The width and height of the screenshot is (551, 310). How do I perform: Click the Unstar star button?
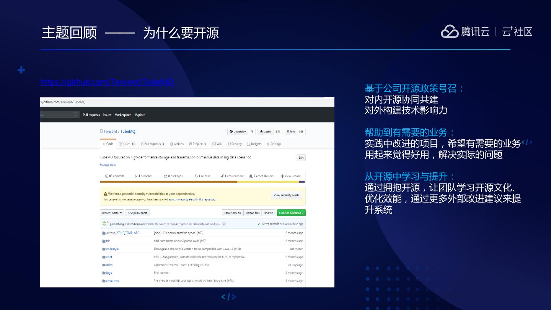pos(265,132)
